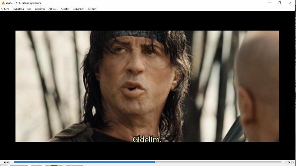
Task: Maximize the VLC window
Action: coord(280,3)
